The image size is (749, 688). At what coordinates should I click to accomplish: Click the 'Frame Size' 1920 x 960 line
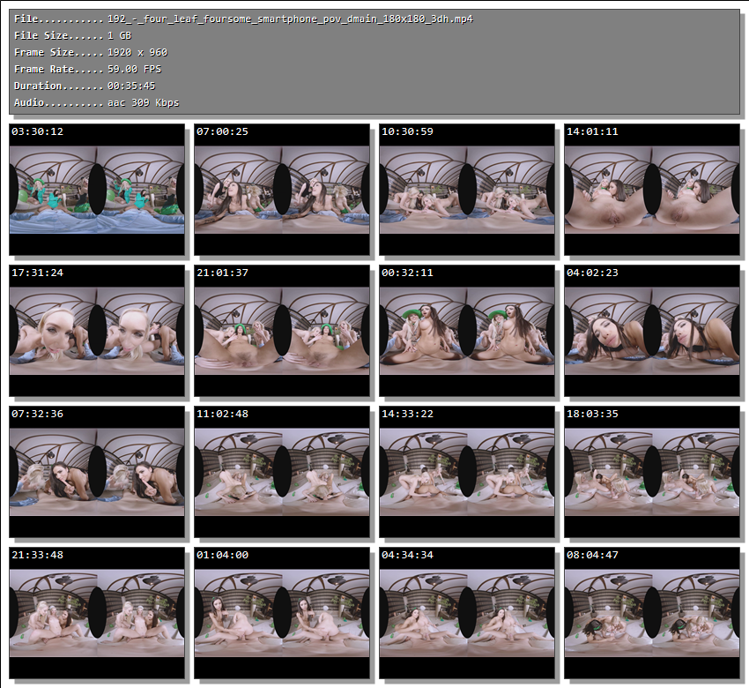91,53
